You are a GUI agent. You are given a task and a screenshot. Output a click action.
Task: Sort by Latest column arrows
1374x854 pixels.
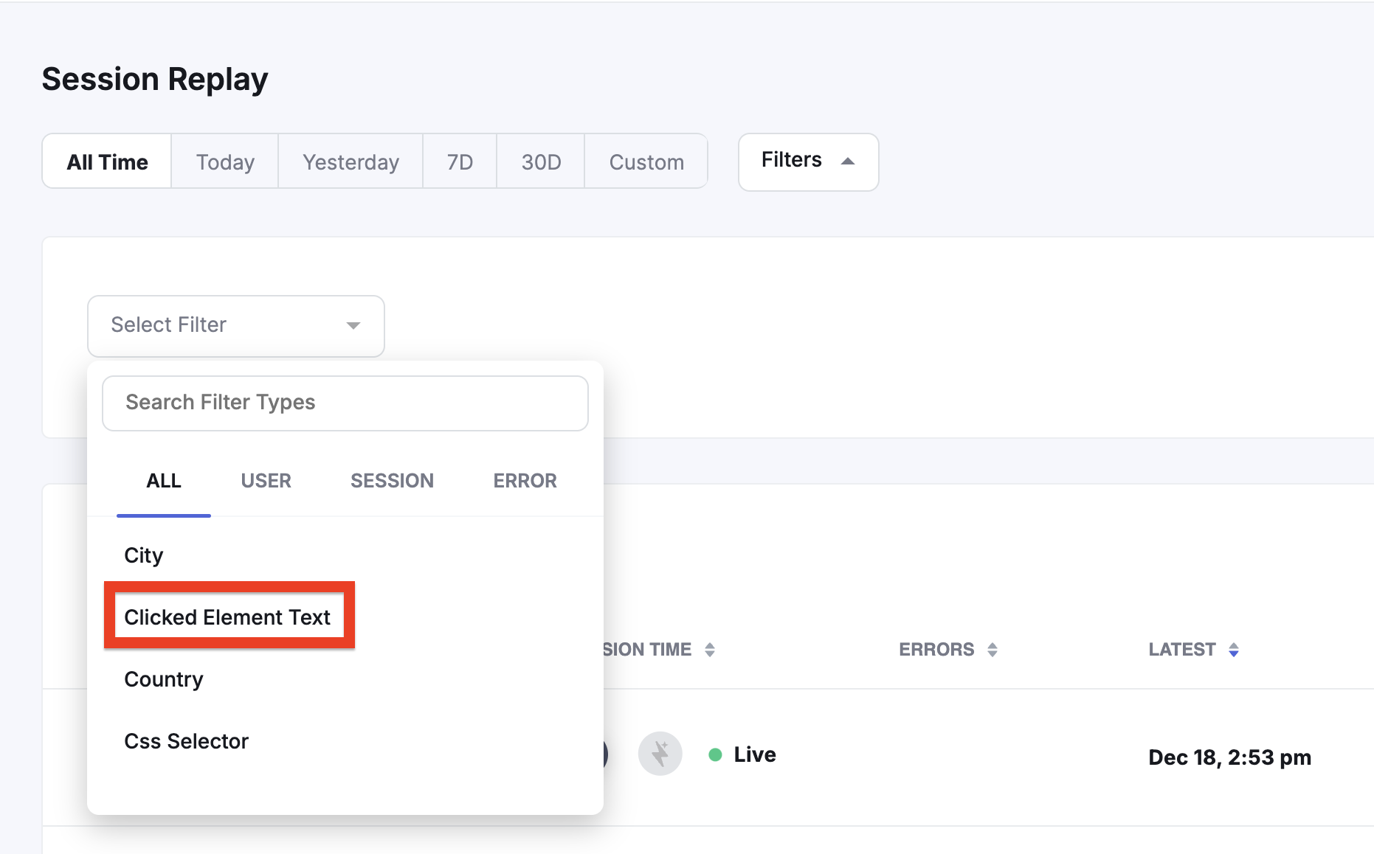coord(1233,650)
